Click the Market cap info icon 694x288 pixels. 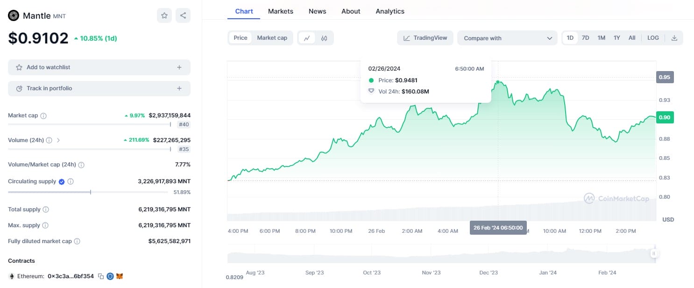[x=43, y=115]
